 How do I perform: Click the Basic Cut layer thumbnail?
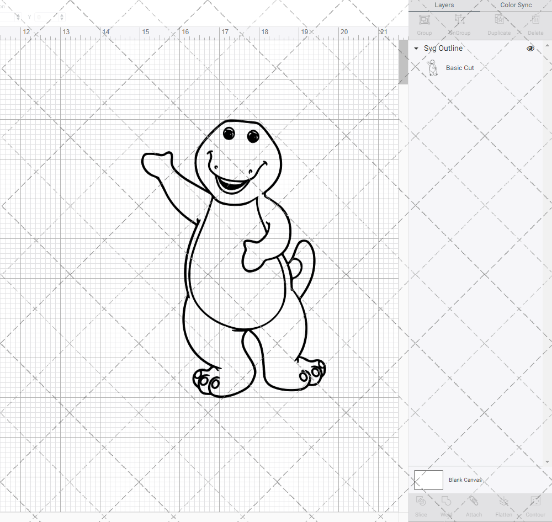(433, 68)
